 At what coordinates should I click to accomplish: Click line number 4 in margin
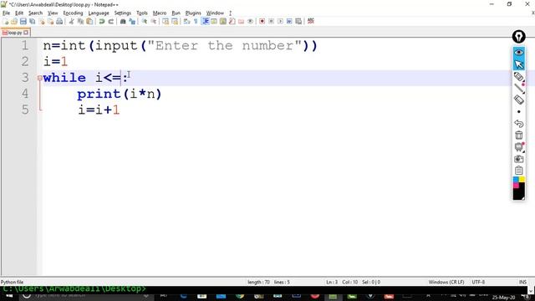[x=25, y=94]
